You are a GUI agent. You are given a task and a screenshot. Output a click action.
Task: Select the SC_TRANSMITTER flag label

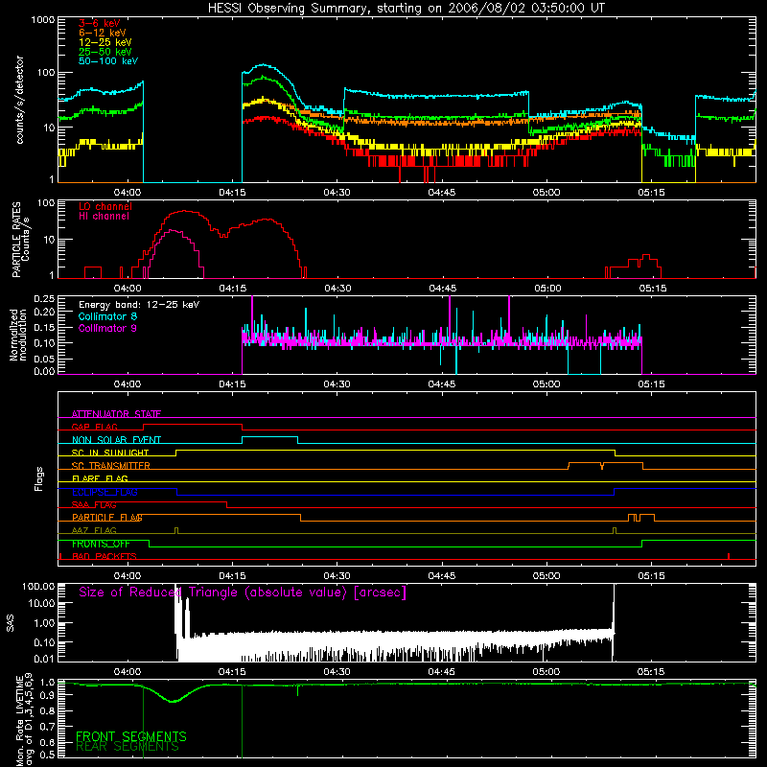click(111, 466)
